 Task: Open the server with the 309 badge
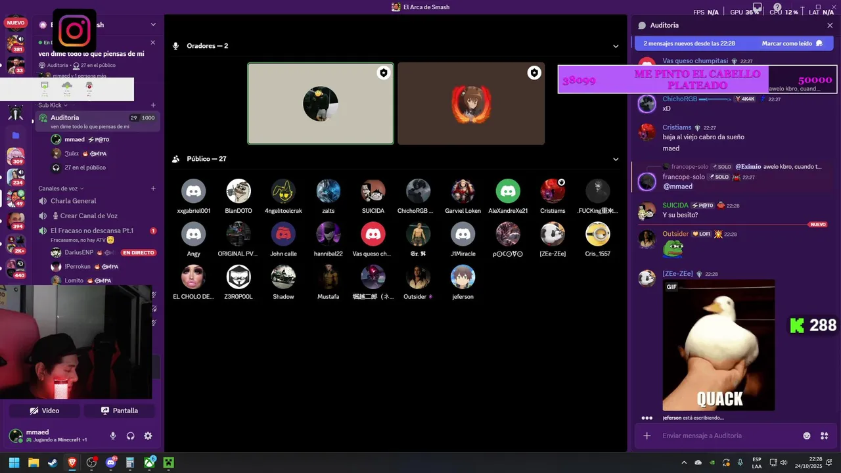[x=16, y=156]
